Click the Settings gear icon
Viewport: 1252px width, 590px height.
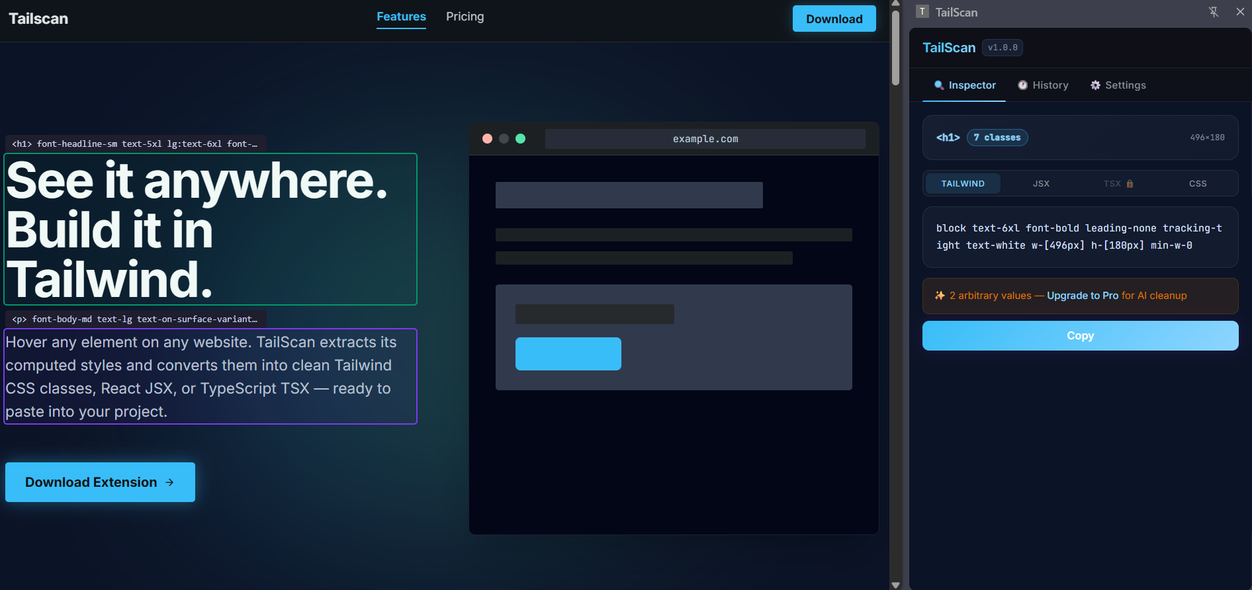pos(1095,85)
